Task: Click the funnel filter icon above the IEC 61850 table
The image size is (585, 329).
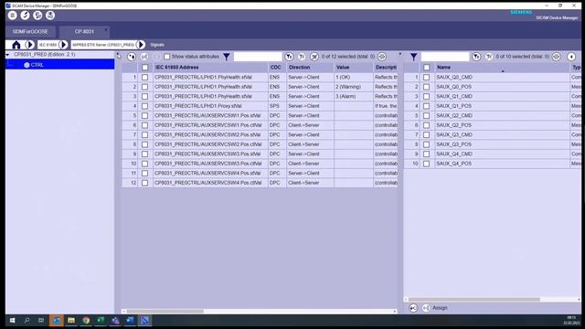Action: pyautogui.click(x=227, y=57)
